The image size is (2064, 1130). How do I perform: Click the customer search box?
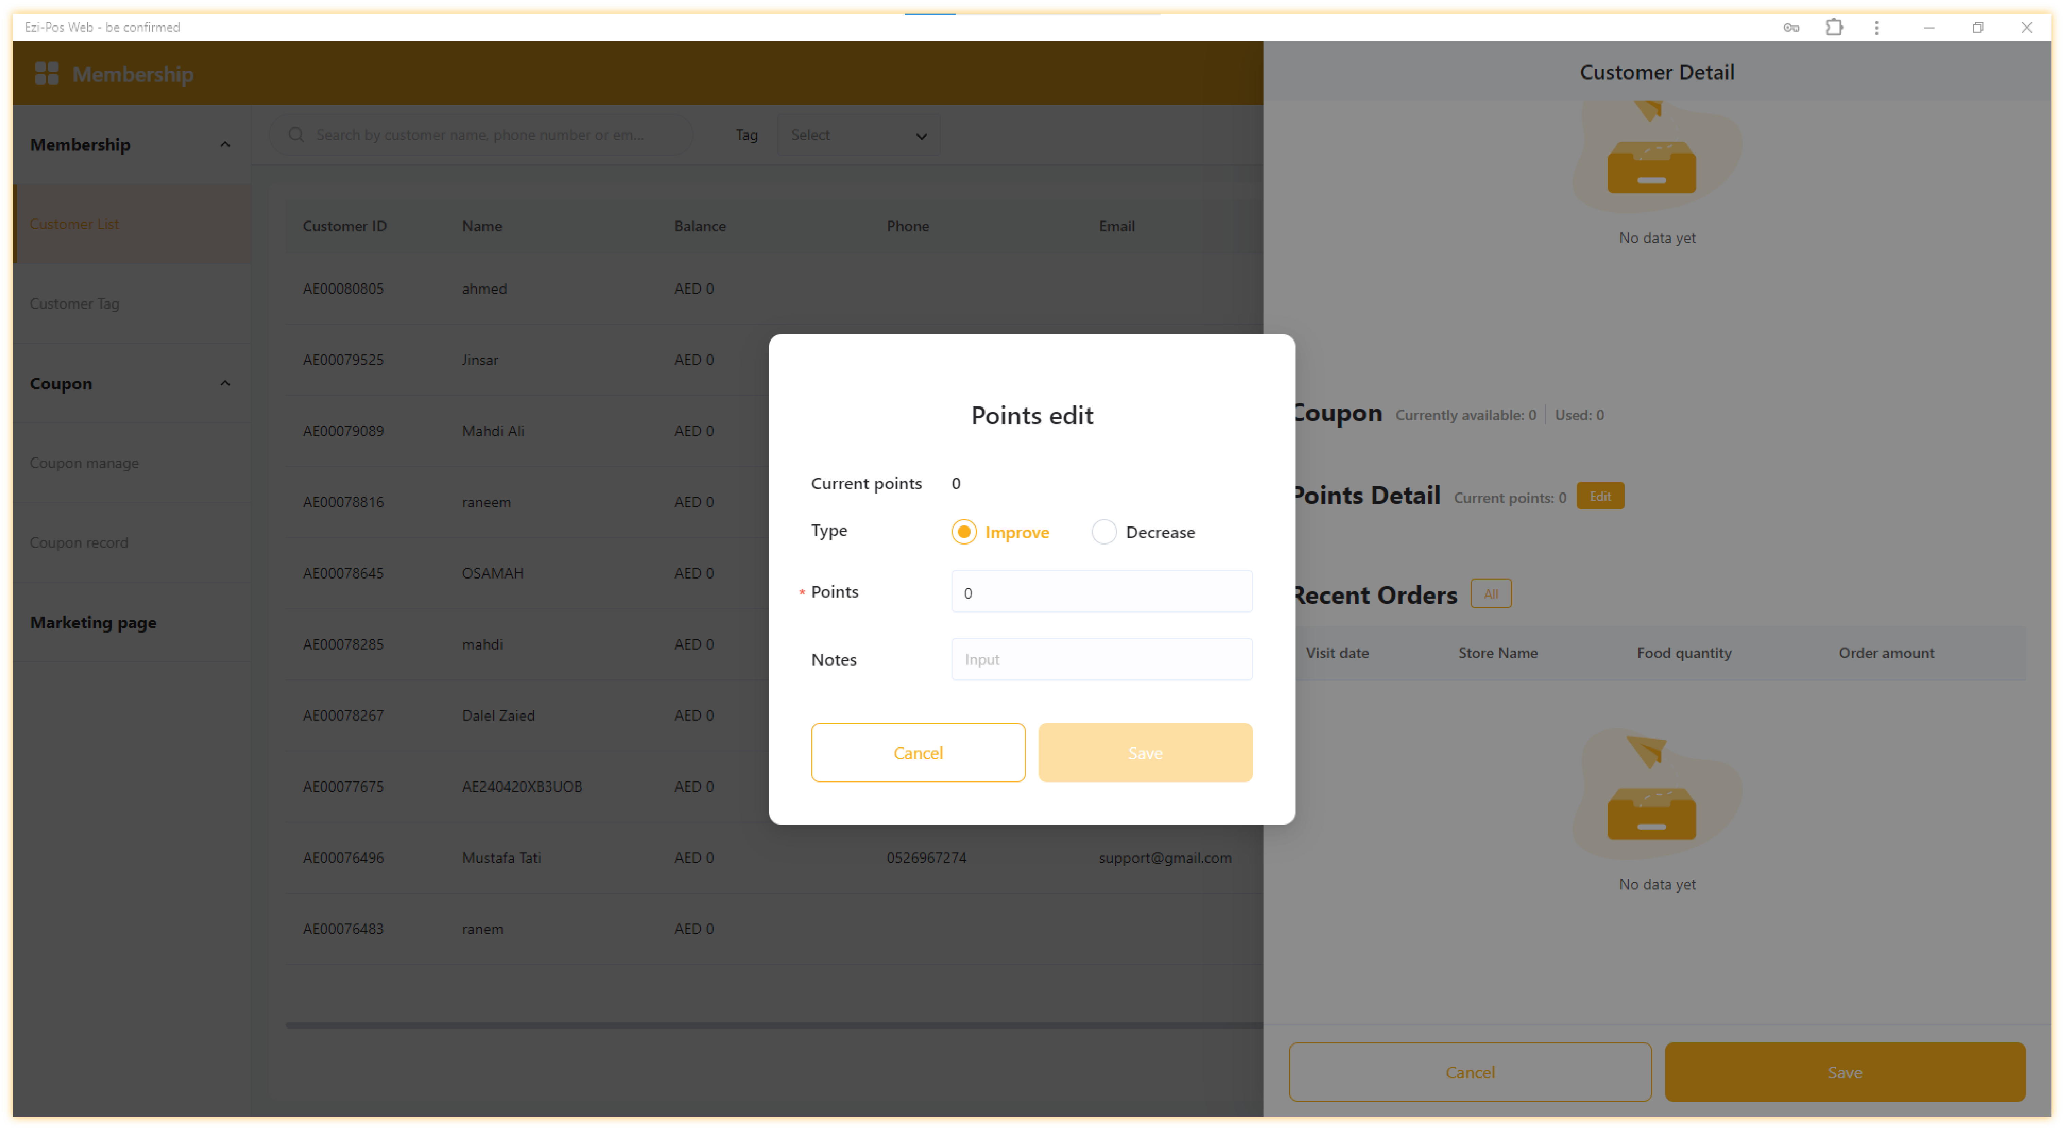pyautogui.click(x=481, y=135)
